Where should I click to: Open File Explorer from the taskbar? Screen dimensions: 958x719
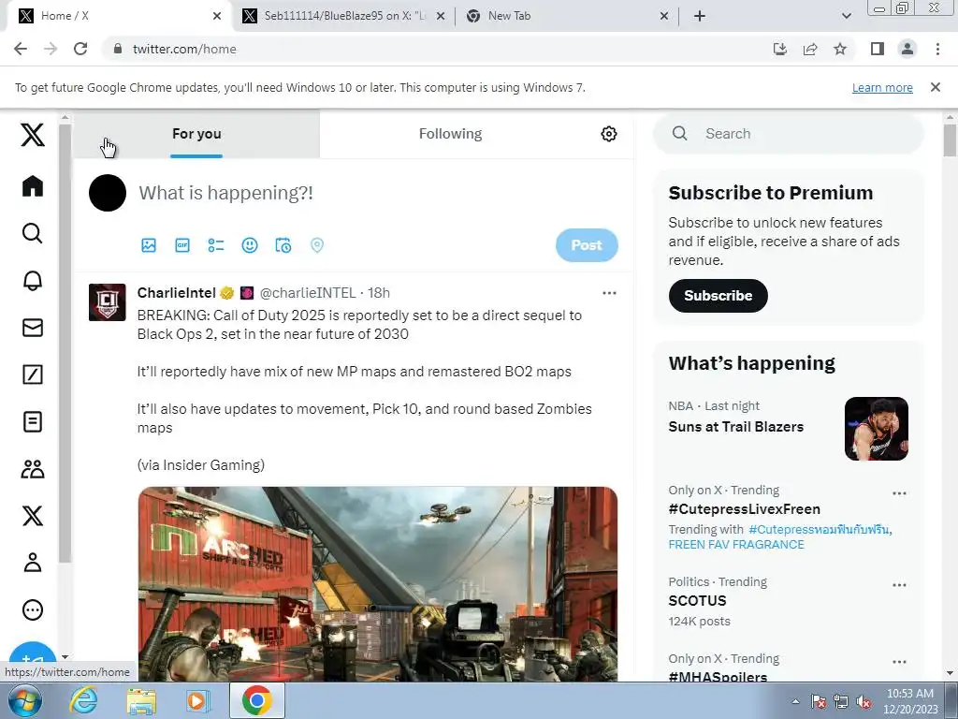[141, 701]
